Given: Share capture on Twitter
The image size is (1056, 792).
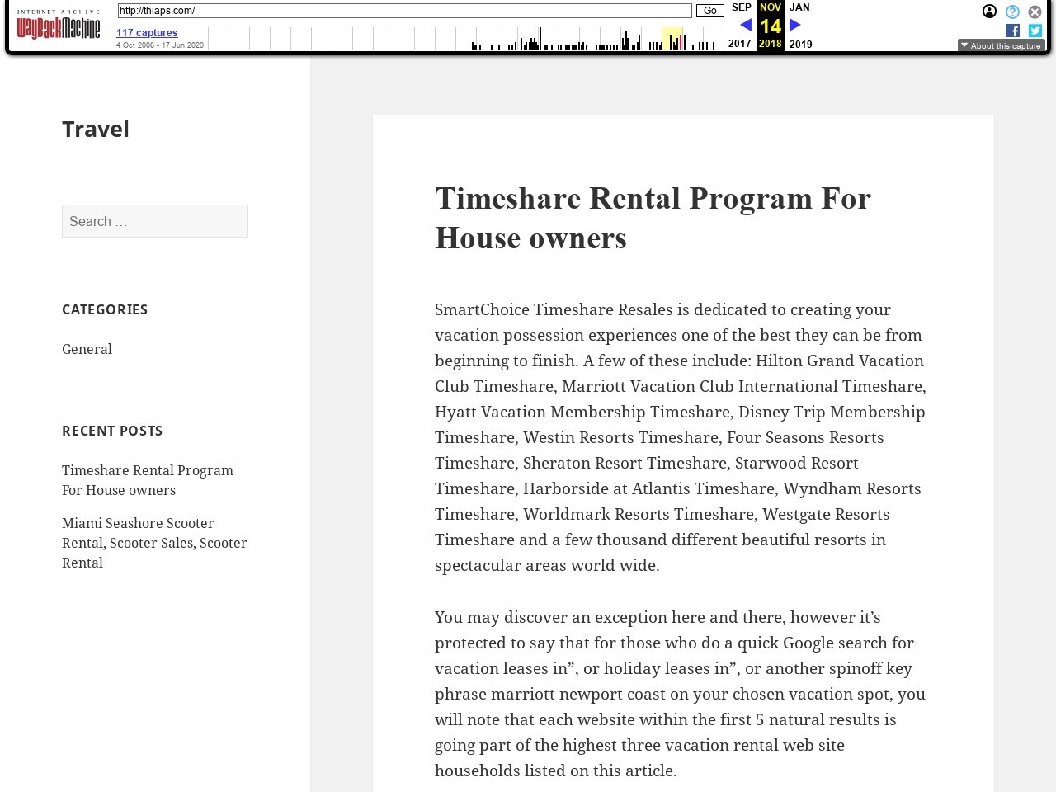Looking at the screenshot, I should (1035, 31).
